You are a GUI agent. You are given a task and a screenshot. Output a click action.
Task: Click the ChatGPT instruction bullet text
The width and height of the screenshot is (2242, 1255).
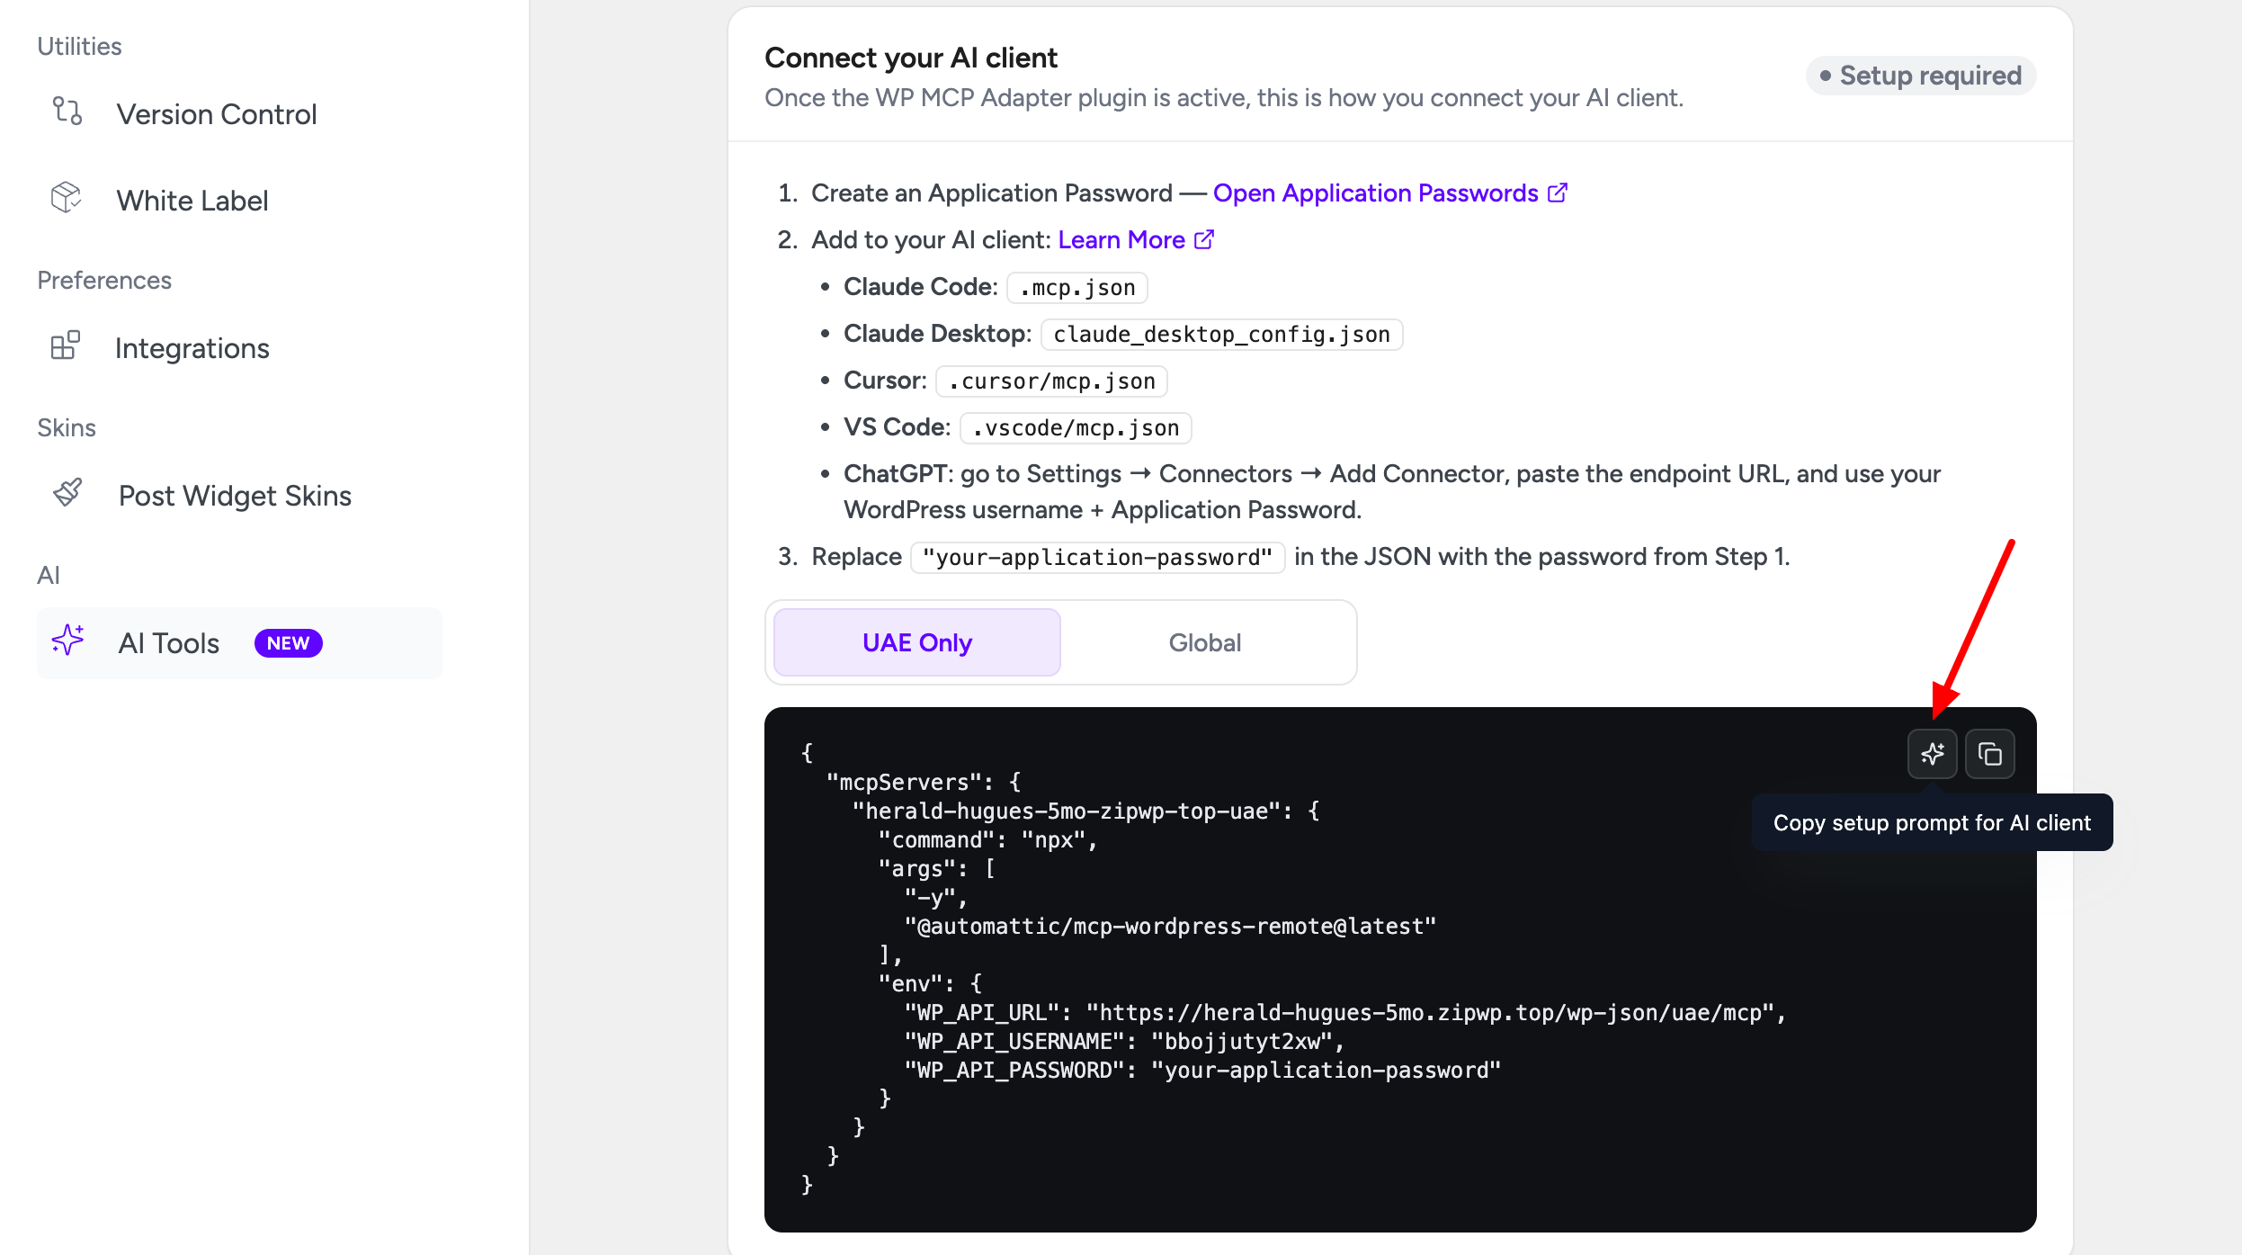pyautogui.click(x=1392, y=491)
